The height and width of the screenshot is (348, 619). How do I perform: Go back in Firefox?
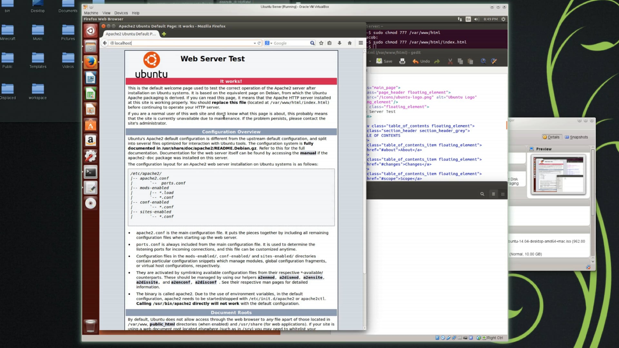[x=105, y=43]
